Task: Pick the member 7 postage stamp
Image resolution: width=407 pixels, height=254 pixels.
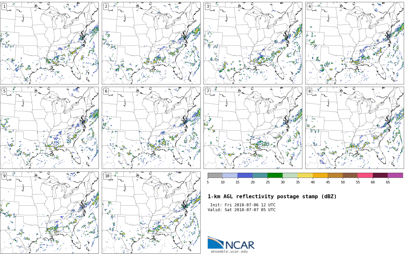Action: pos(253,128)
